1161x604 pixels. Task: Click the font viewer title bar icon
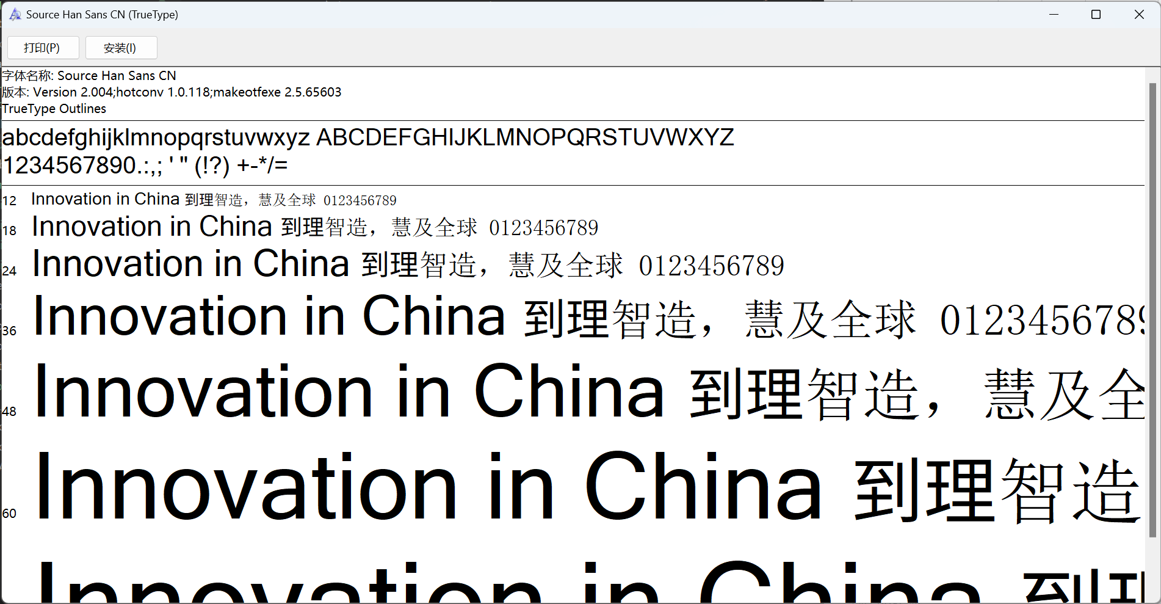(x=15, y=14)
